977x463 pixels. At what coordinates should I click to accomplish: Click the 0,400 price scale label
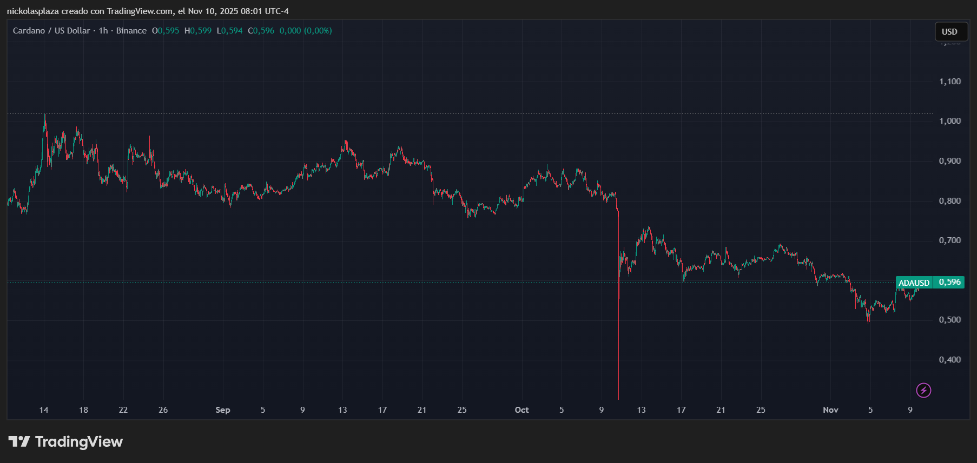coord(950,360)
